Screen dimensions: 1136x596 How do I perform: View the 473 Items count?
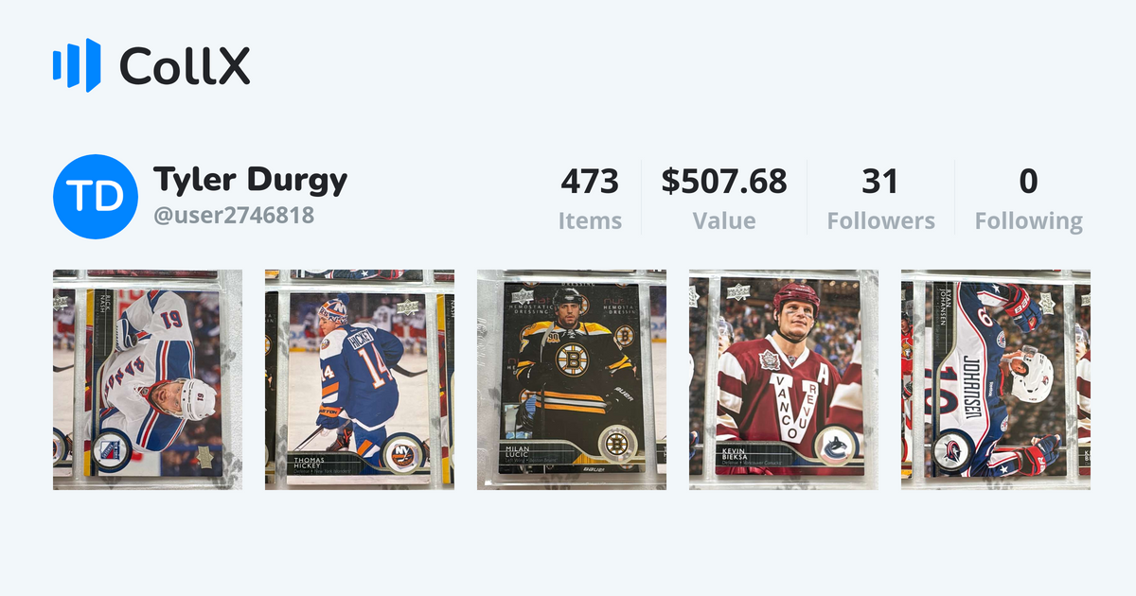[591, 183]
